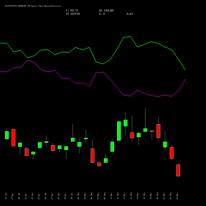Click the value 6.45 in the header

(130, 14)
